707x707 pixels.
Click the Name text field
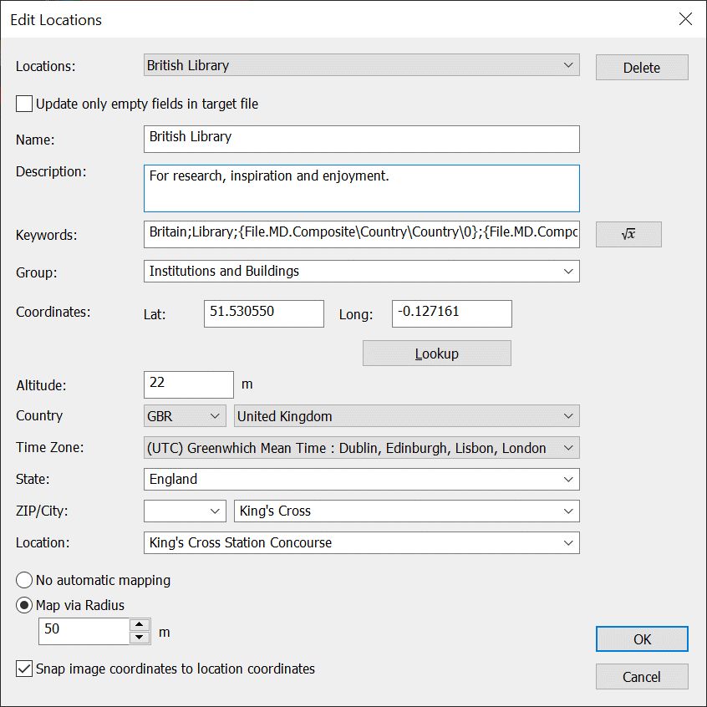point(362,139)
